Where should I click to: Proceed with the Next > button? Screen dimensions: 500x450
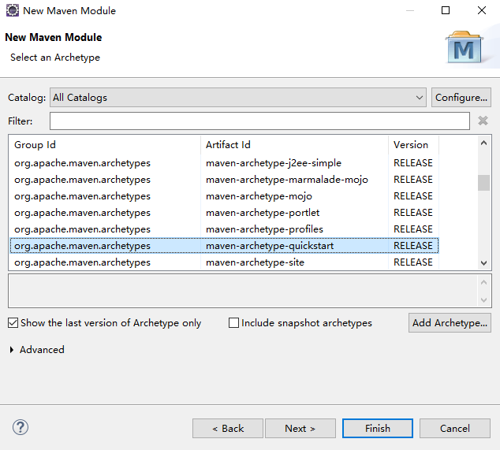pyautogui.click(x=300, y=429)
